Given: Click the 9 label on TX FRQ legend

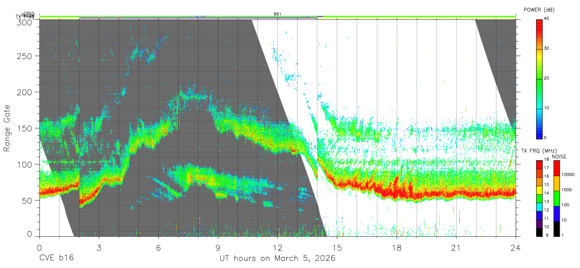Looking at the screenshot, I should pyautogui.click(x=546, y=235).
